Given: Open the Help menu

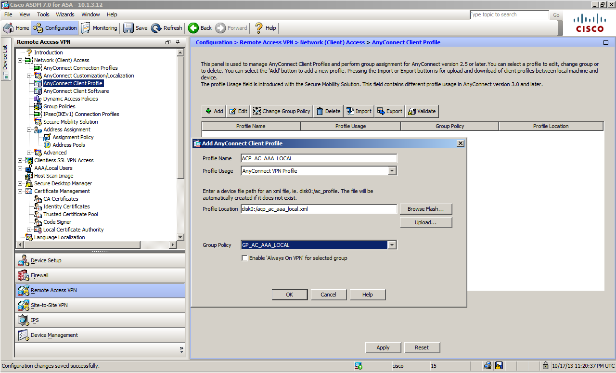Looking at the screenshot, I should click(112, 14).
